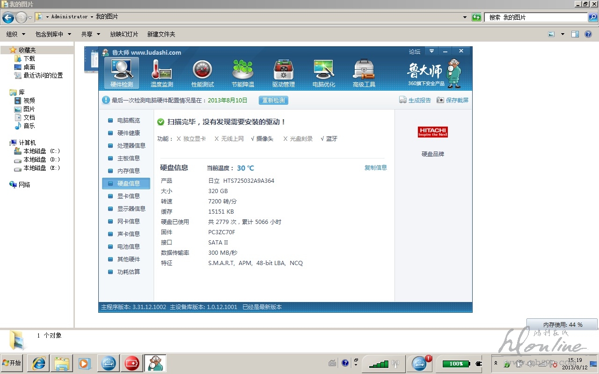Expand the 包含到库中 dropdown

tap(53, 34)
